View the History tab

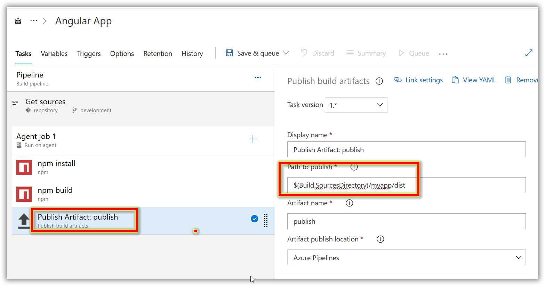[x=192, y=54]
